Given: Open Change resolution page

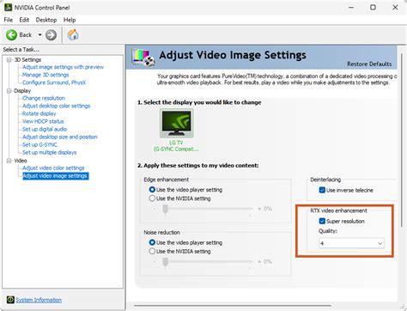Looking at the screenshot, I should [44, 98].
